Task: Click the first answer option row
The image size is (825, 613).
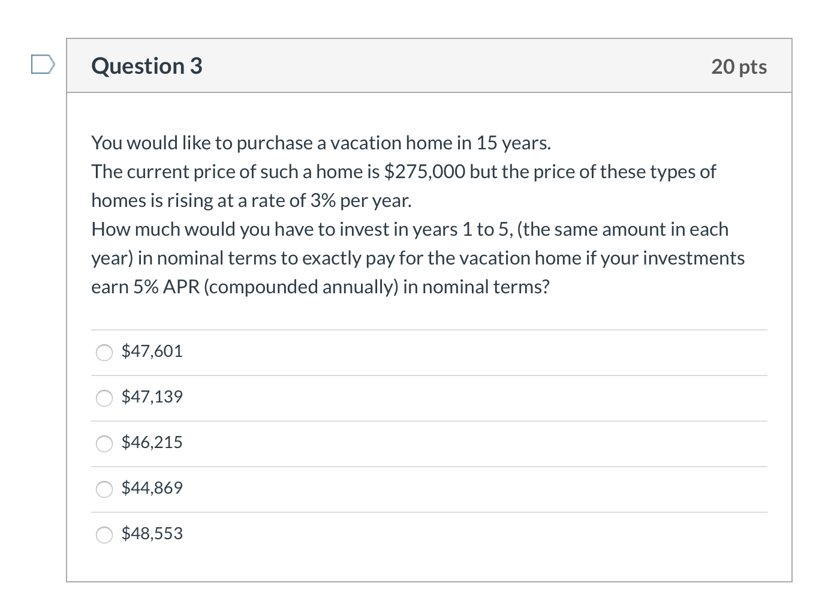Action: point(429,353)
